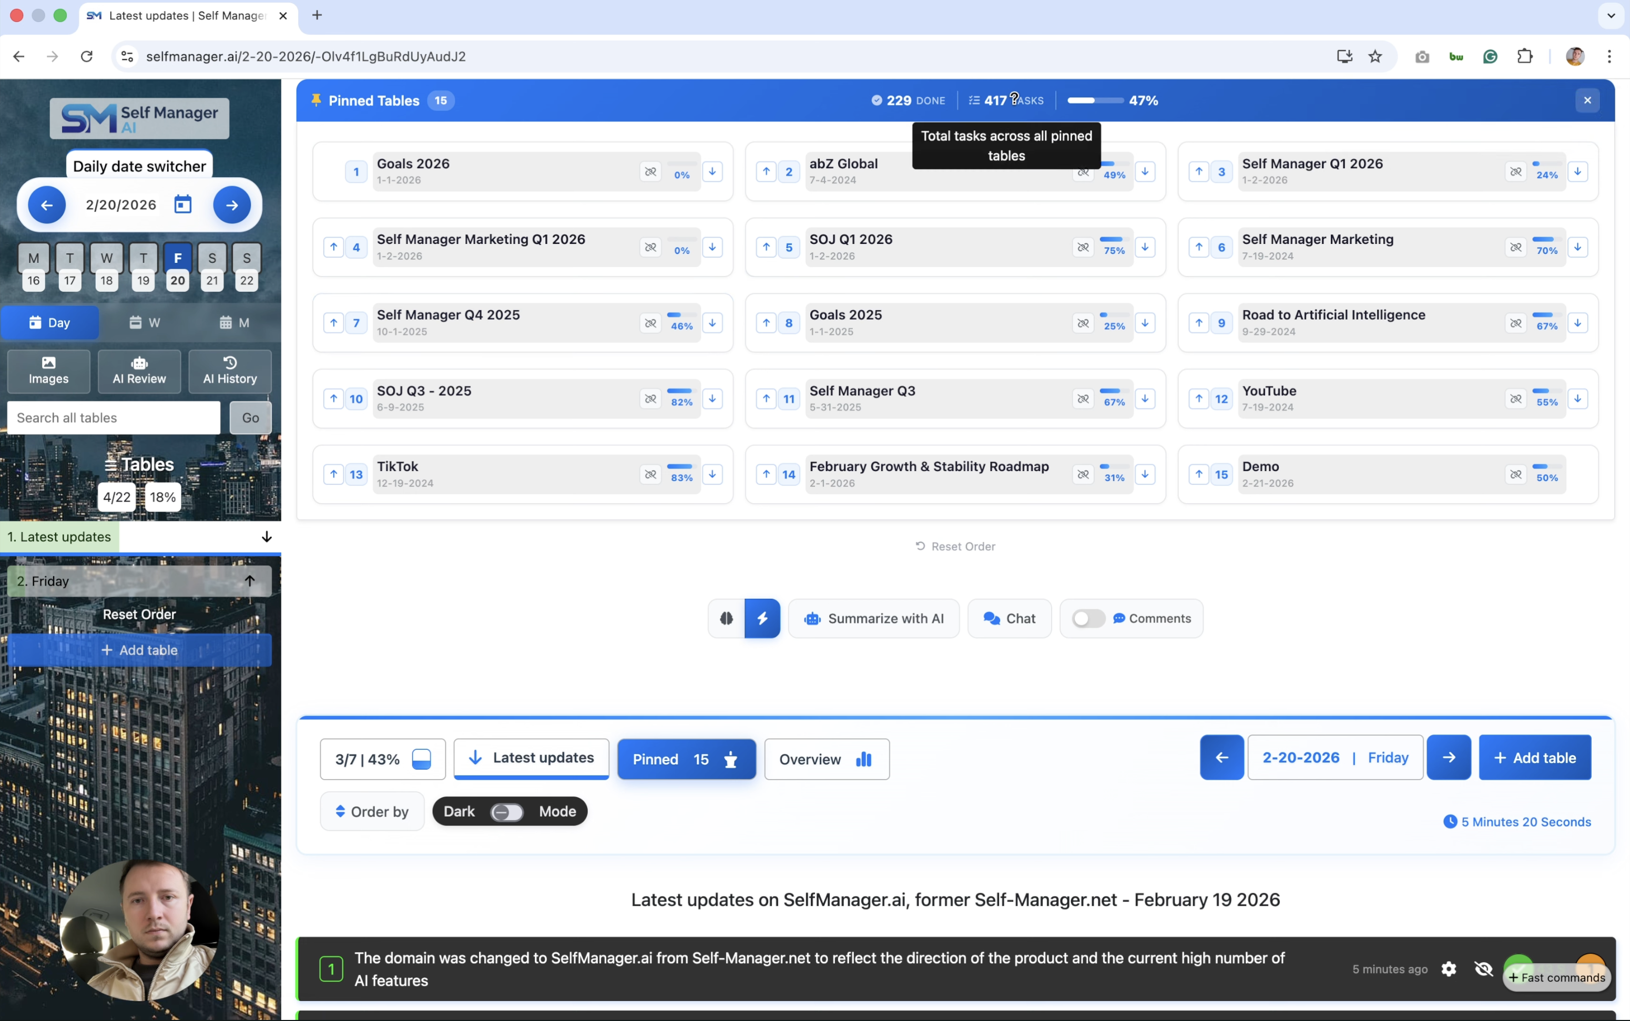Screen dimensions: 1630x1021
Task: Open the Images panel
Action: (48, 371)
